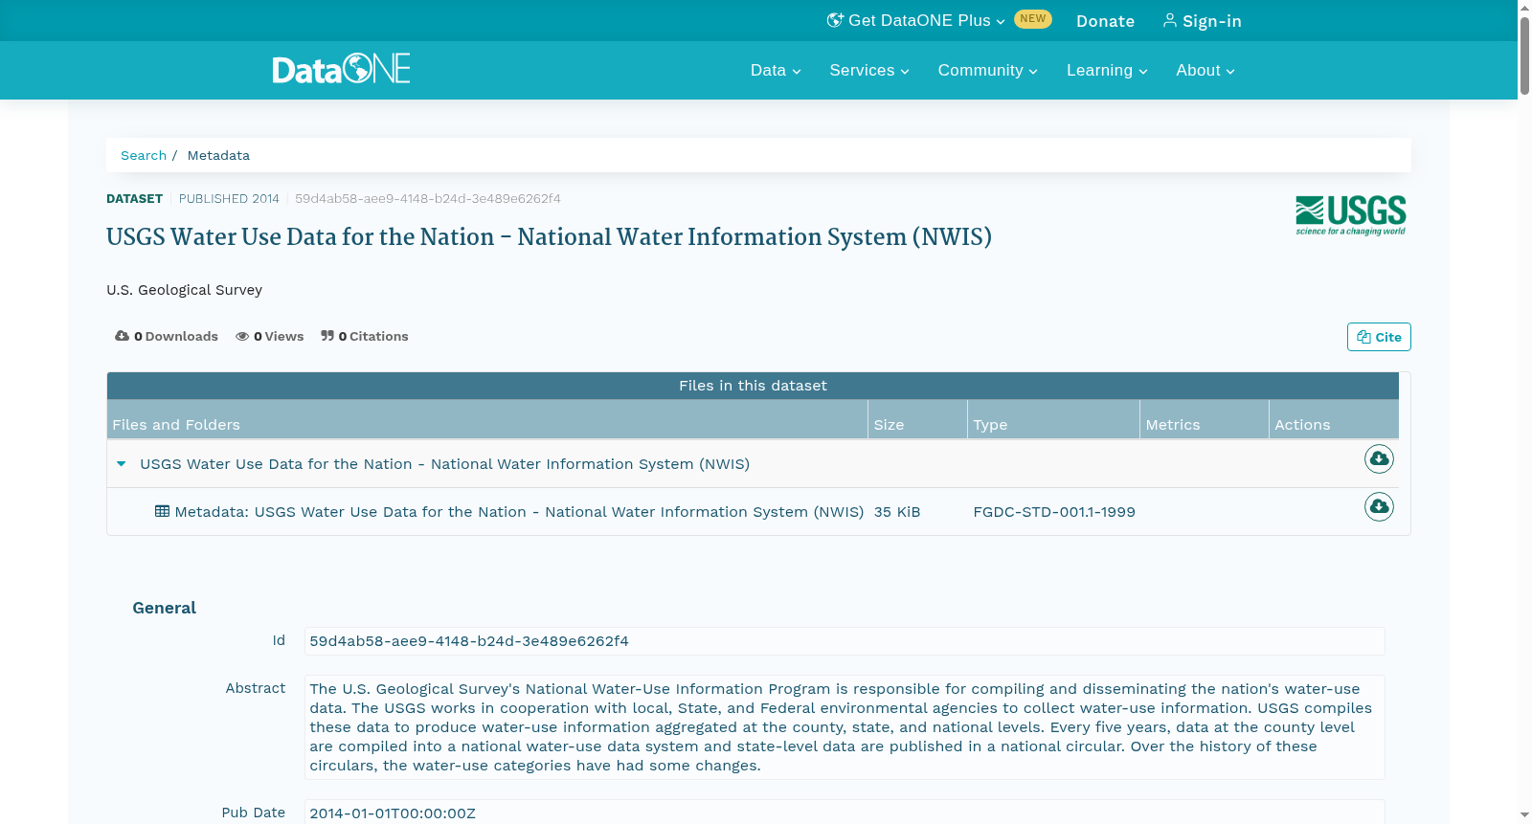Click the U.S. Geological Survey author text
Screen dimensions: 1532x824
tap(184, 290)
